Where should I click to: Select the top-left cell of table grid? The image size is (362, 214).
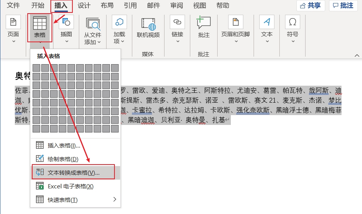tap(36, 68)
